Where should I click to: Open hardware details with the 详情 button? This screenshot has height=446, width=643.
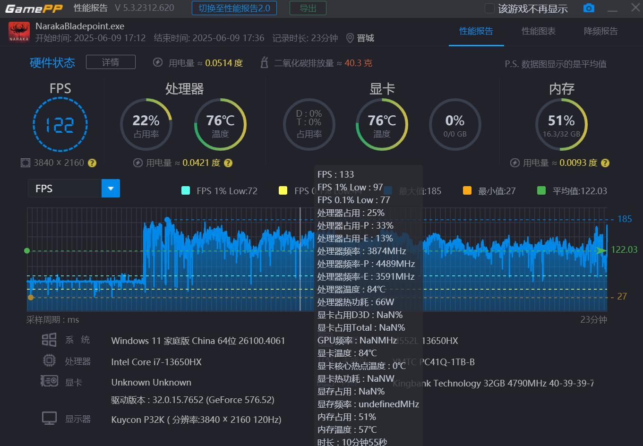(x=111, y=62)
